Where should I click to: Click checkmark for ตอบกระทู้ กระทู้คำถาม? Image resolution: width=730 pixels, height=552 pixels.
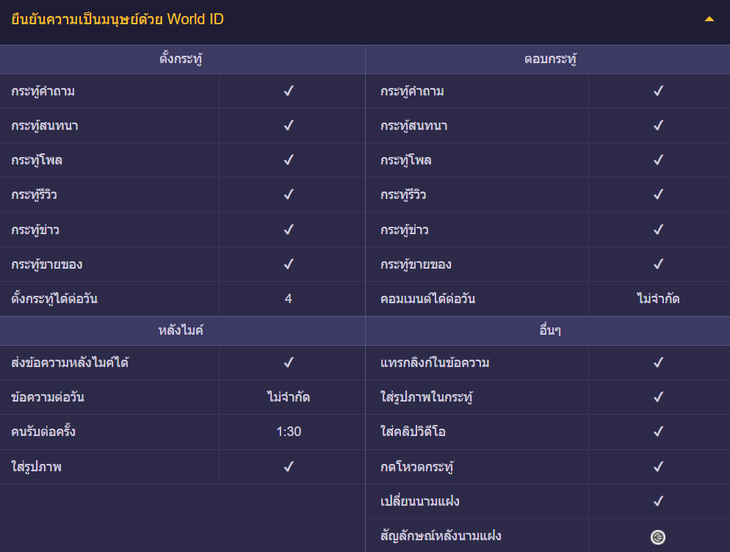[x=658, y=91]
